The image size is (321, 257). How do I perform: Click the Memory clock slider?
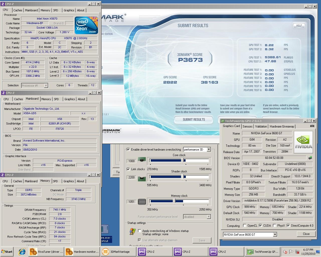pos(179,201)
